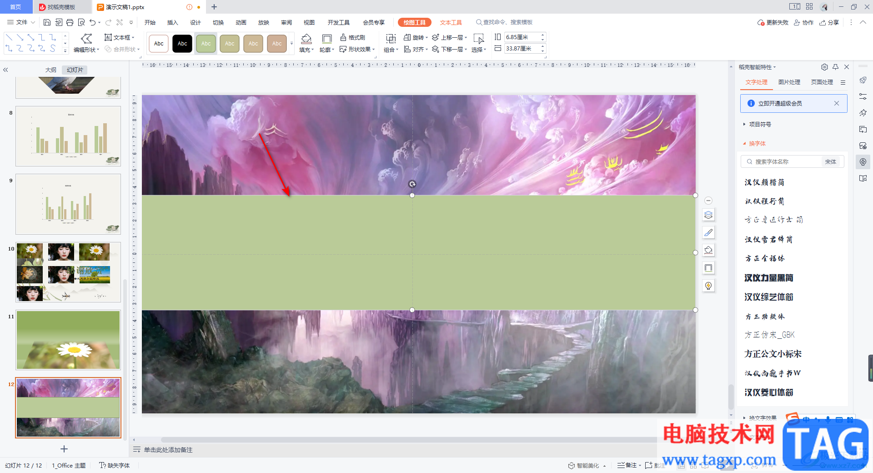Viewport: 873px width, 473px height.
Task: Expand the shape style gallery more arrow
Action: (x=291, y=44)
